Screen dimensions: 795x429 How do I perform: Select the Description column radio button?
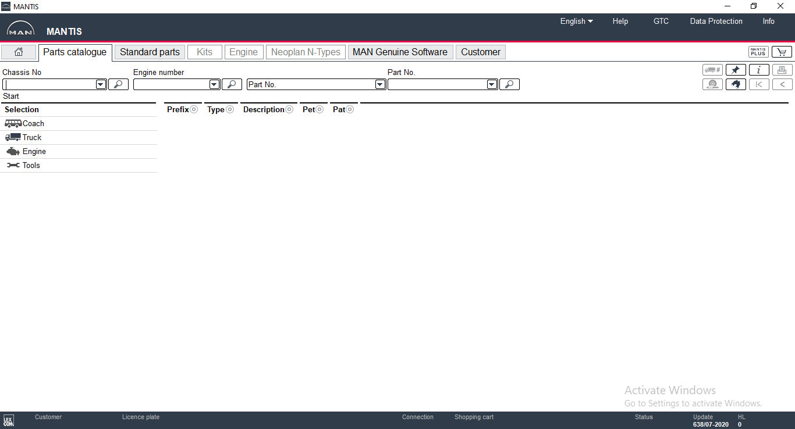coord(289,109)
